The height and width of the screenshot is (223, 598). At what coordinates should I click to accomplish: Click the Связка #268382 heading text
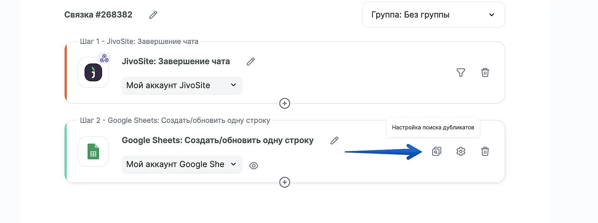[x=98, y=15]
